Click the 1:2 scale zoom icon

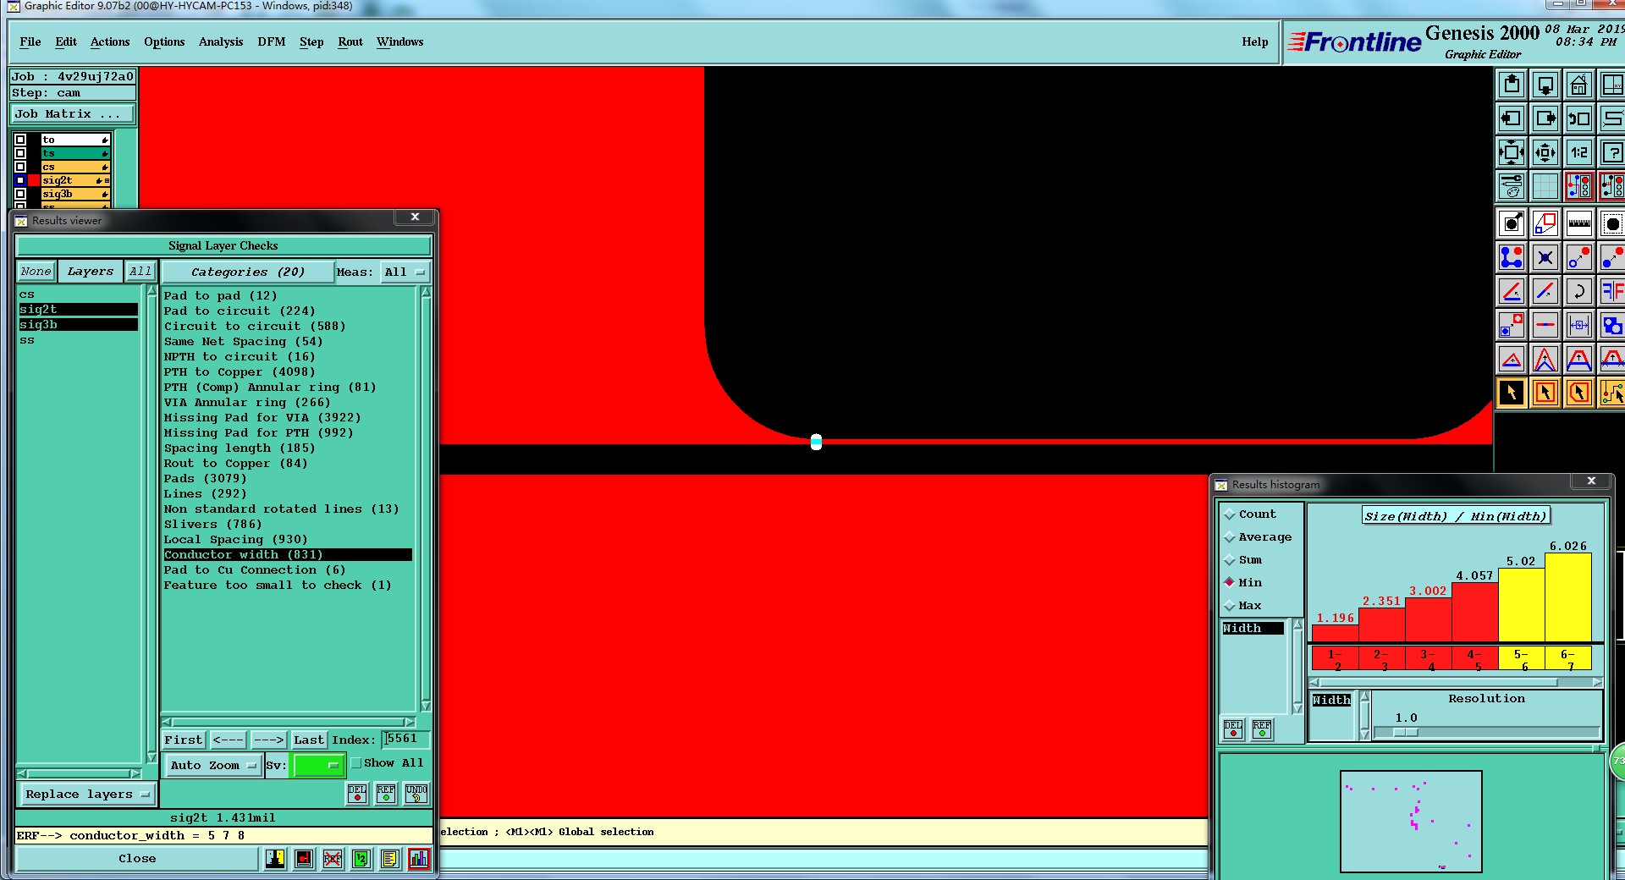pos(1579,152)
